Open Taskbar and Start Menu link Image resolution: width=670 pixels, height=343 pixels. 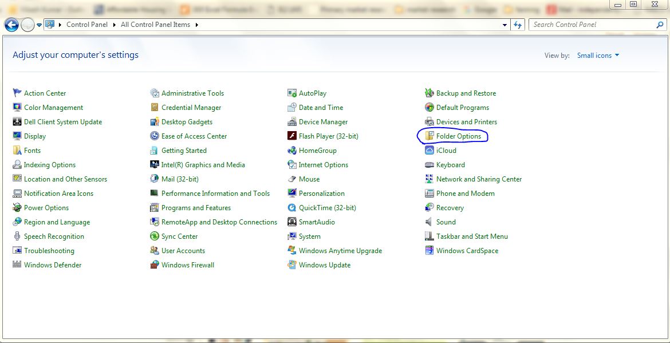[472, 236]
